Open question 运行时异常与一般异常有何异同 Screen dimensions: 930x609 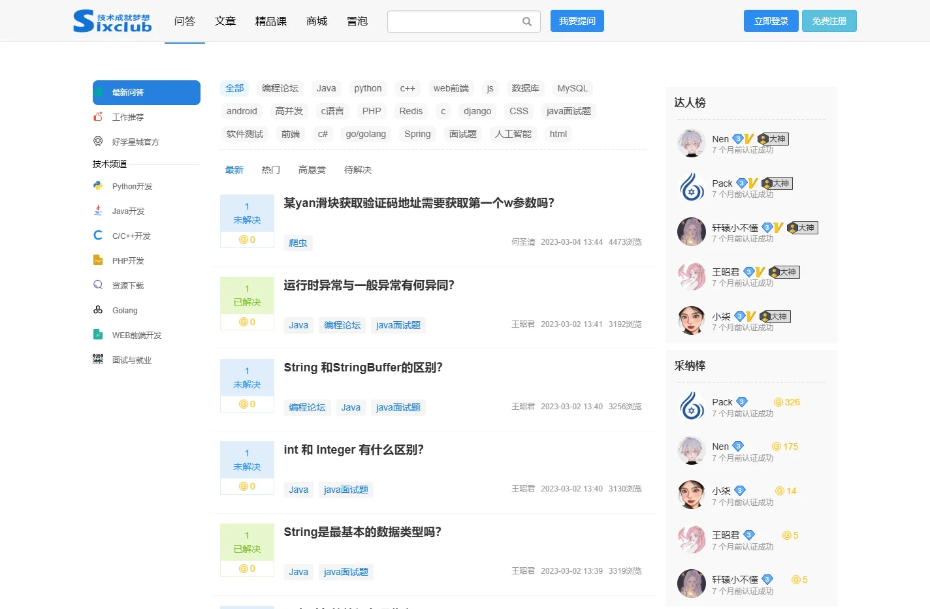[369, 285]
